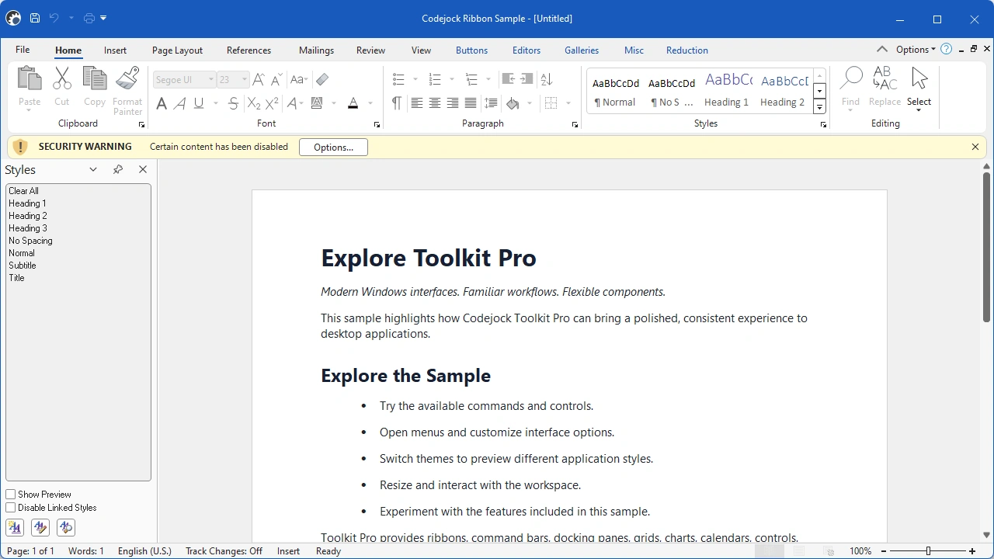Check Disable Linked Styles
The height and width of the screenshot is (559, 994).
point(11,508)
